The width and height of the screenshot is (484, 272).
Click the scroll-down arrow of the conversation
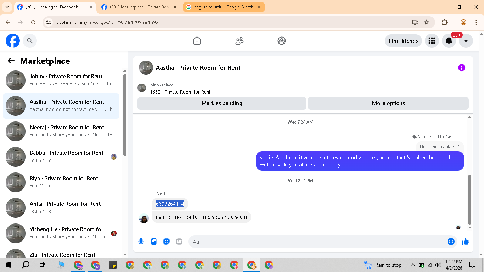coord(470,227)
